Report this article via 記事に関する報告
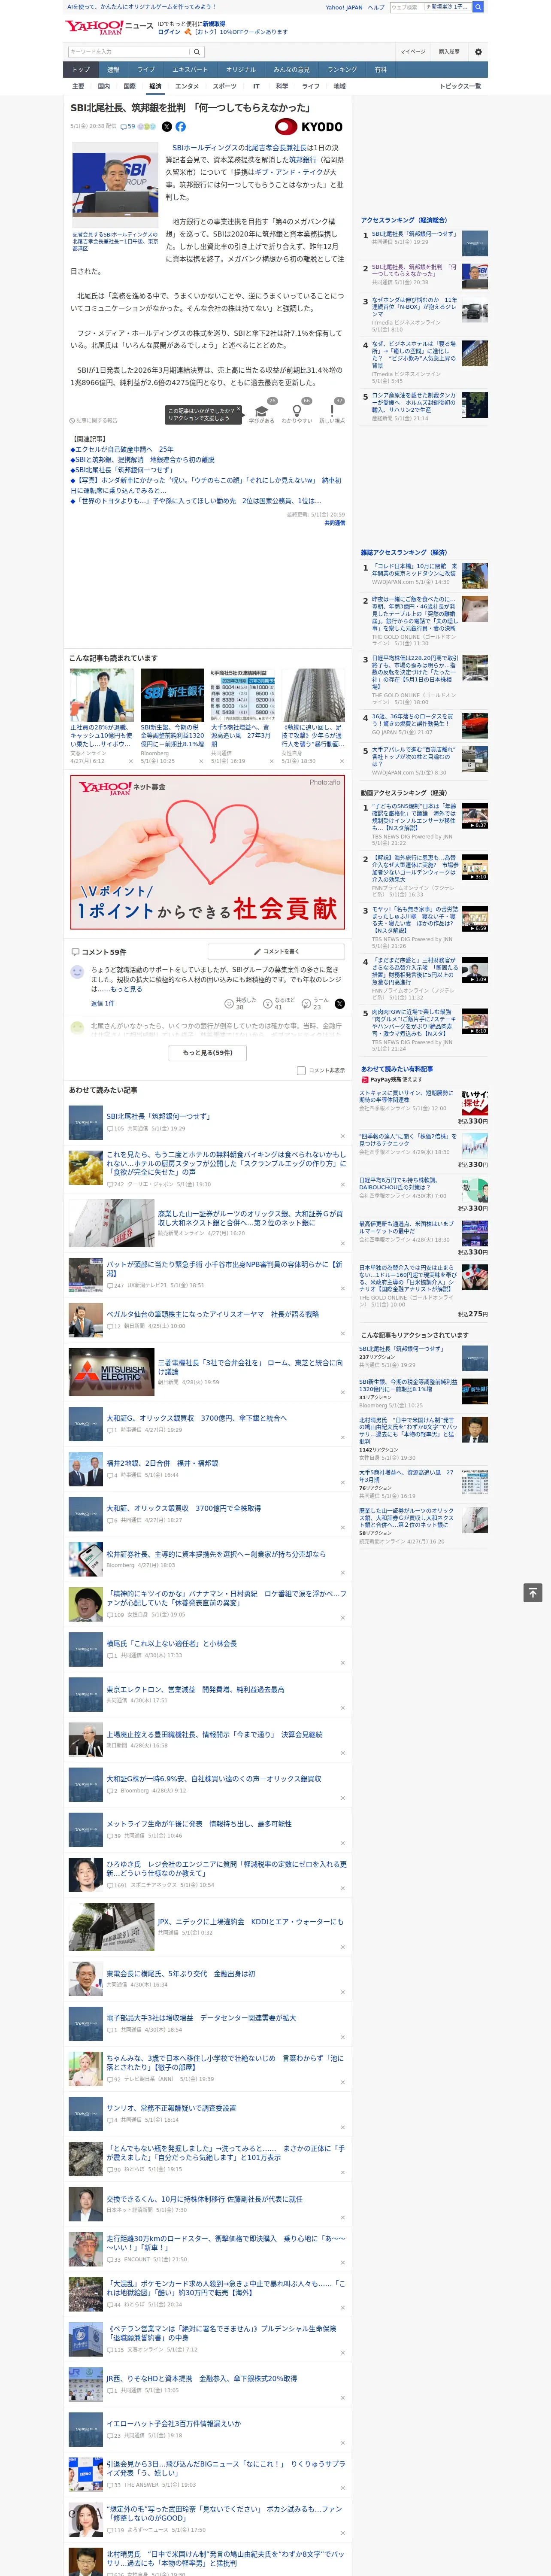Image resolution: width=551 pixels, height=2576 pixels. 94,421
